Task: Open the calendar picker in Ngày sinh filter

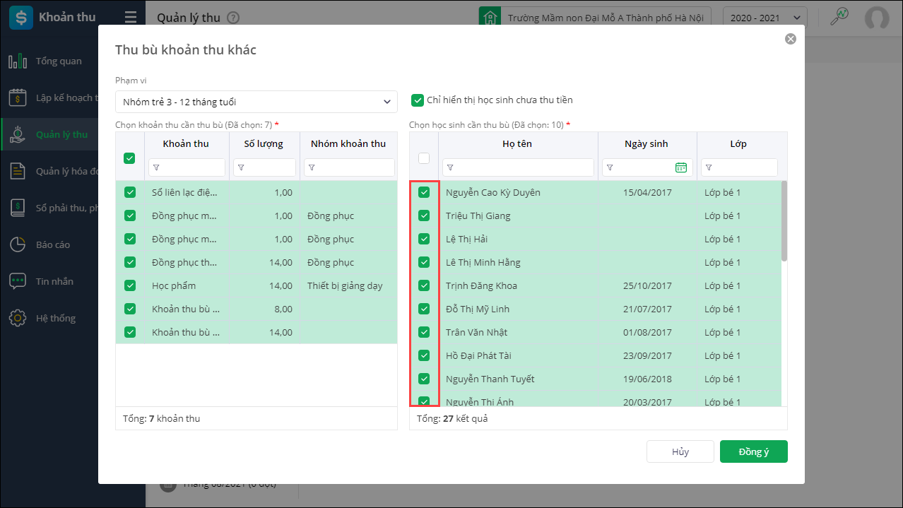Action: [x=680, y=167]
